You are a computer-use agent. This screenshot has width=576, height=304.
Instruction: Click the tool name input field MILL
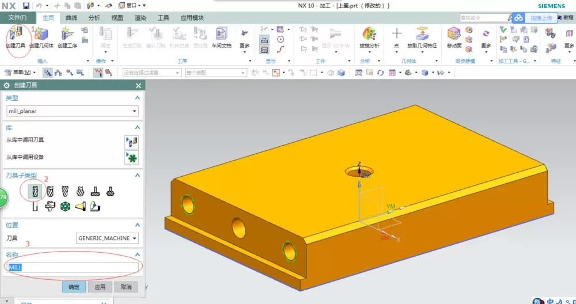pyautogui.click(x=73, y=267)
